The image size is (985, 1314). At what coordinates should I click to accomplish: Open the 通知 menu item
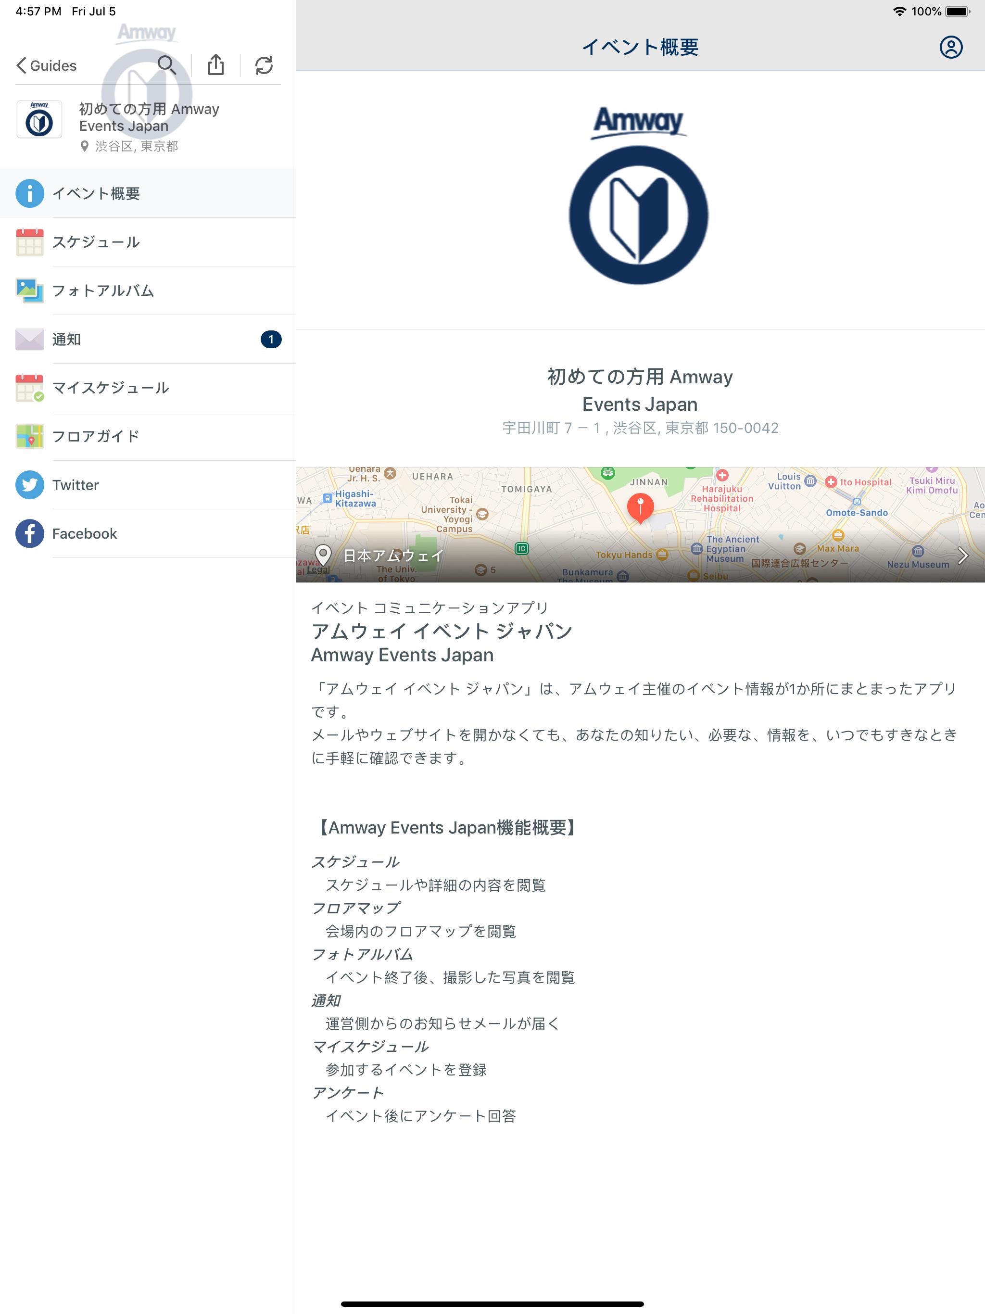(x=148, y=339)
